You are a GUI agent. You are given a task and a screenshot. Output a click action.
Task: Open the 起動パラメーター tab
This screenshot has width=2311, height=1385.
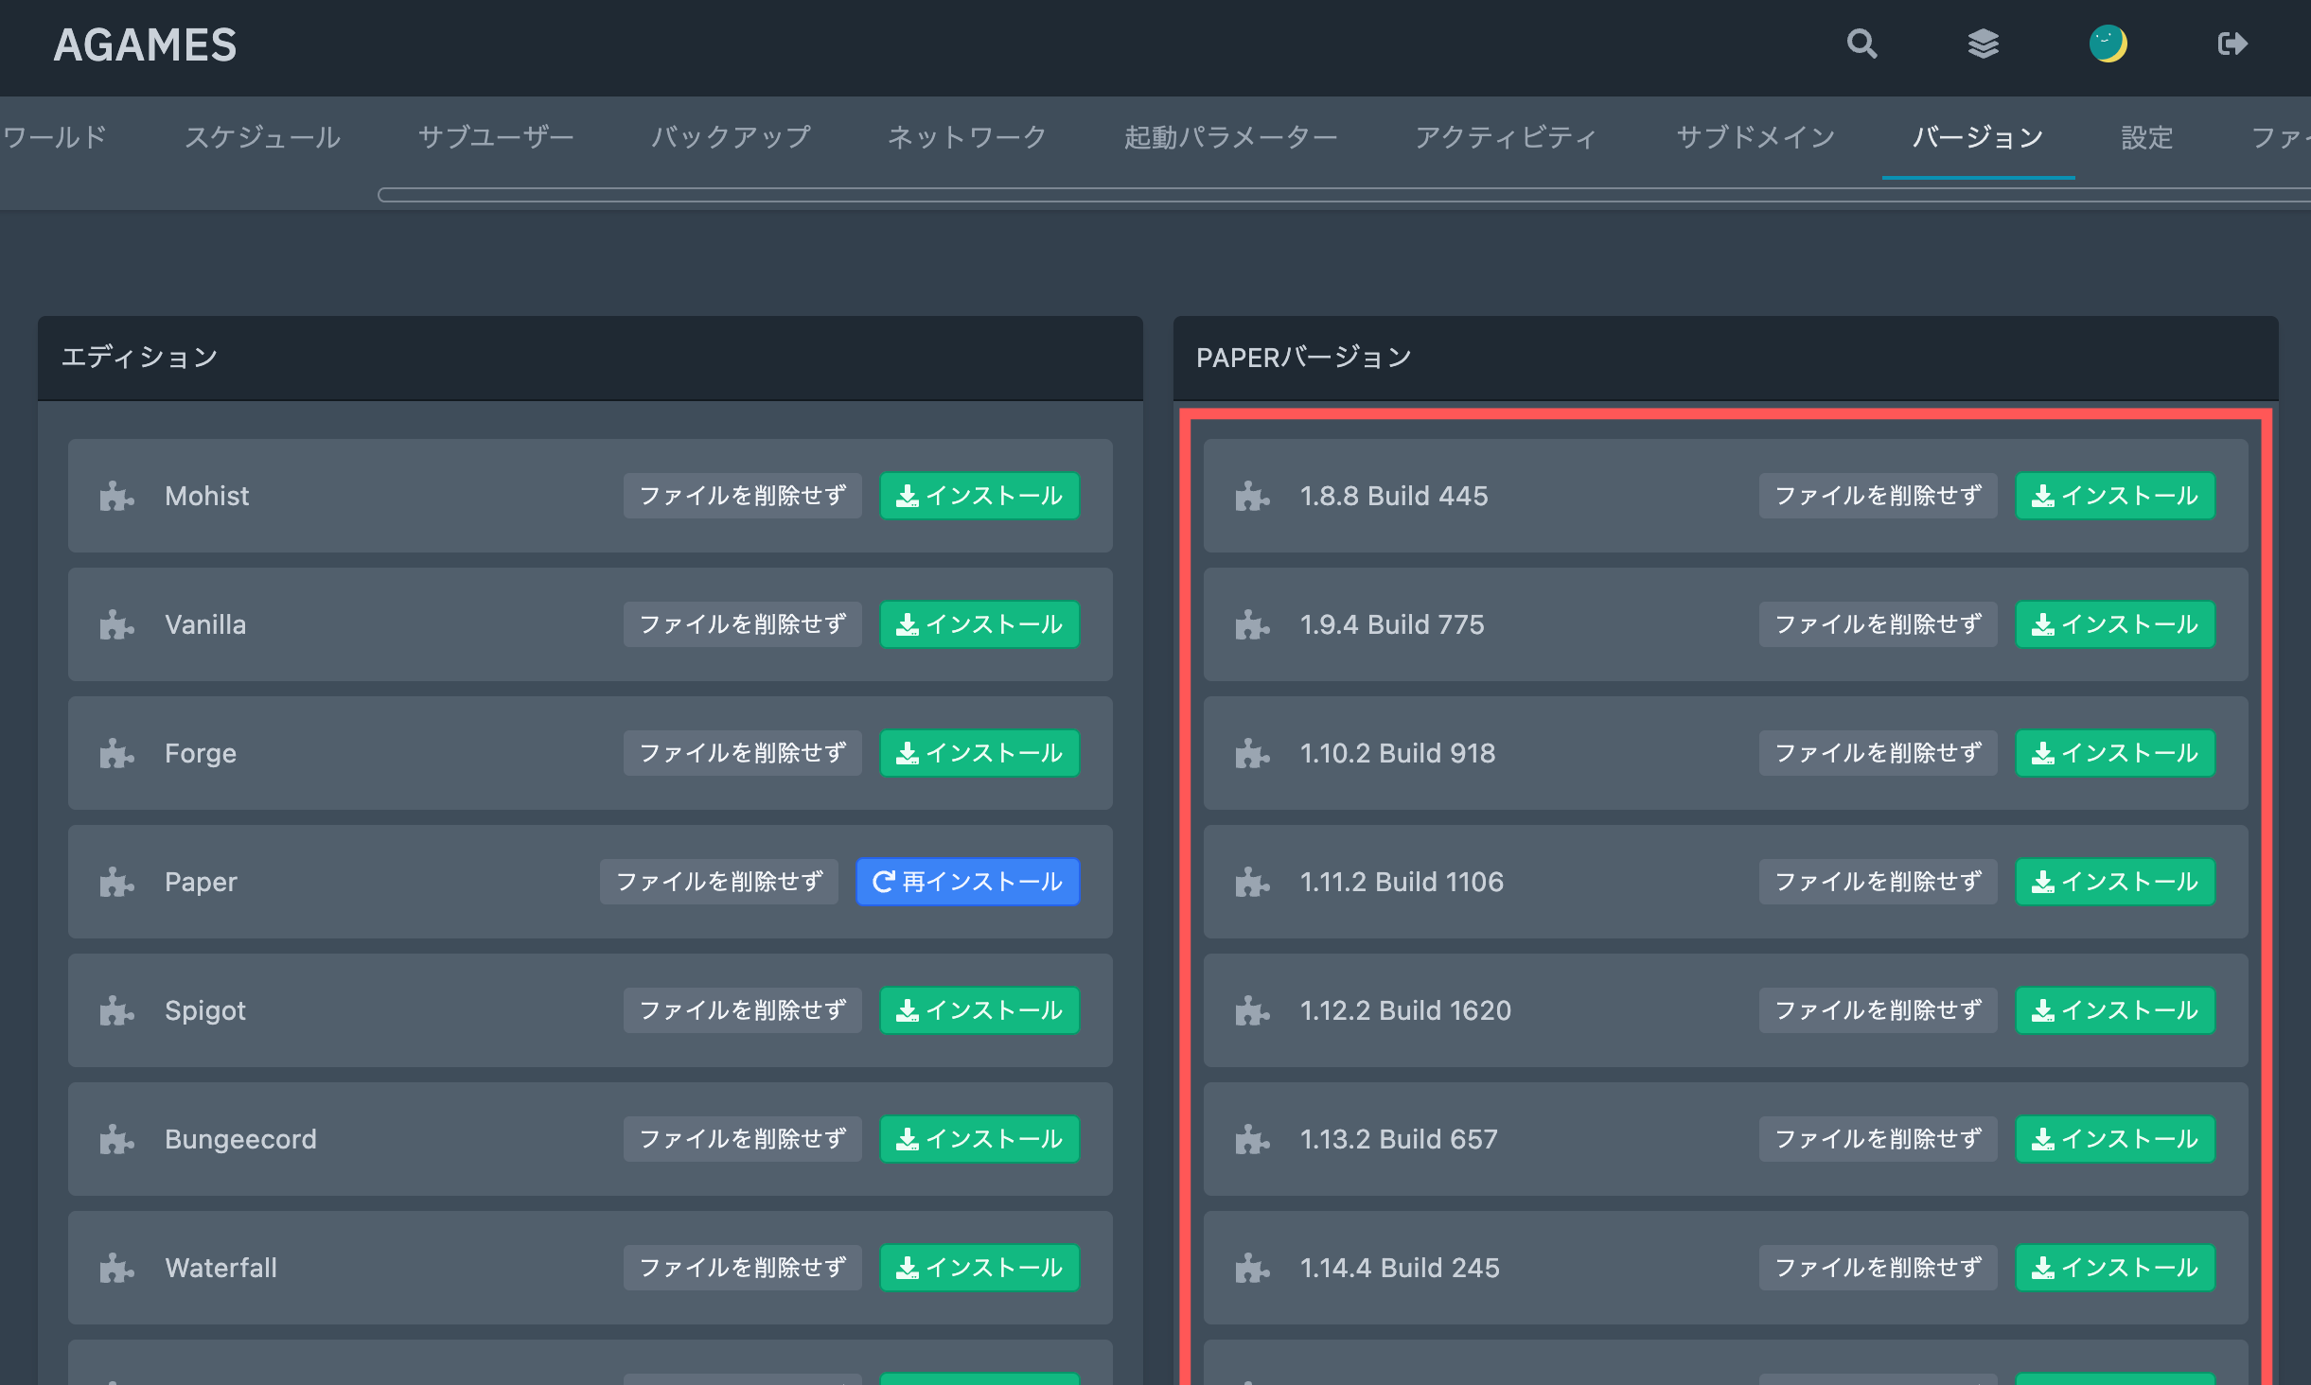1230,137
